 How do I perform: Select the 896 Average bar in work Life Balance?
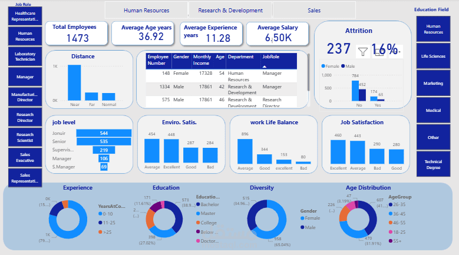click(245, 151)
